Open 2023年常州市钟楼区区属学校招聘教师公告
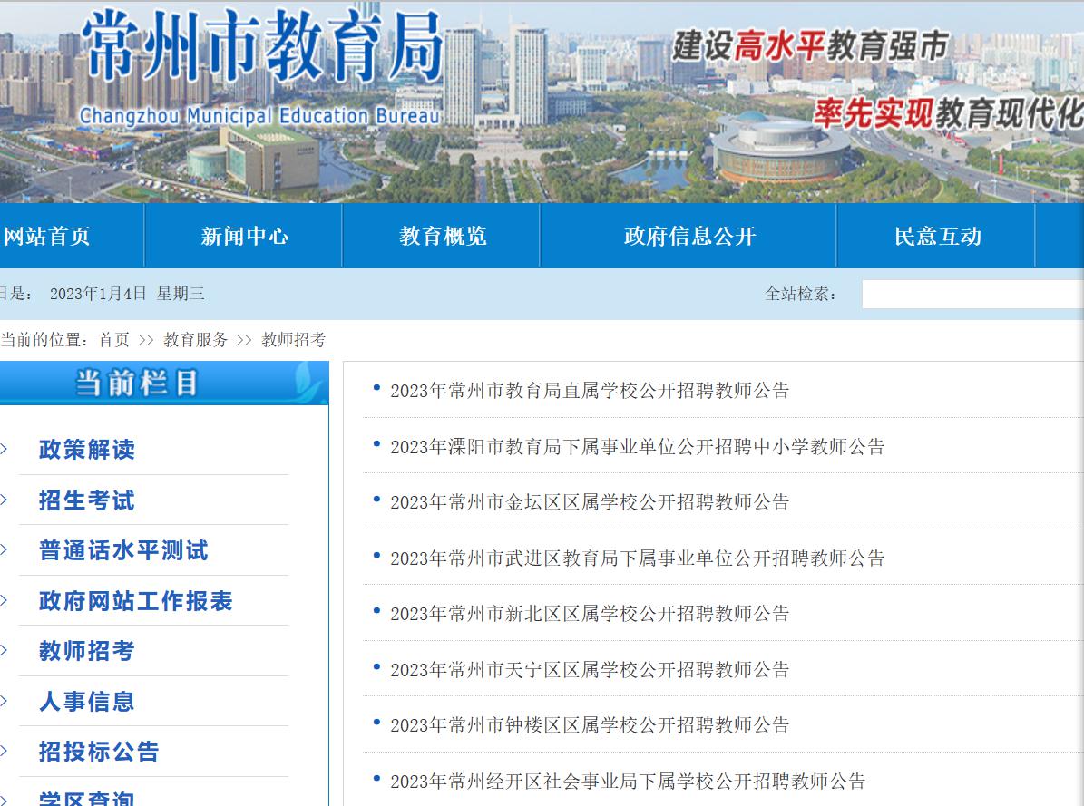 (x=590, y=724)
